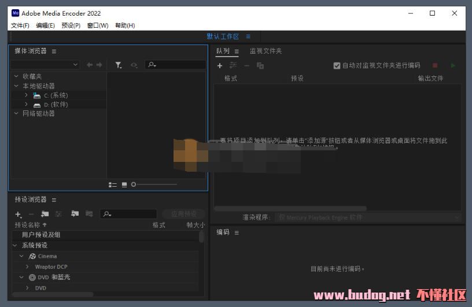Open the 默认工作区 workspace menu icon

(248, 36)
